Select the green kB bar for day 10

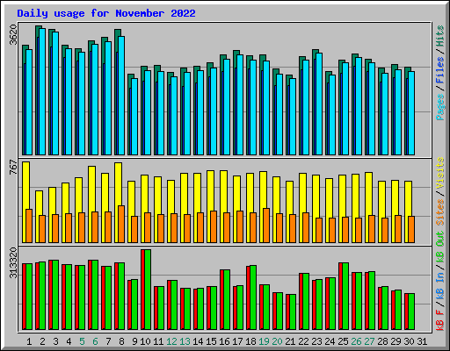pyautogui.click(x=148, y=290)
